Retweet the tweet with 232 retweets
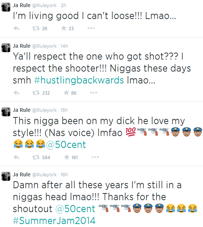Screen dimensions: 203x227 pyautogui.click(x=36, y=93)
